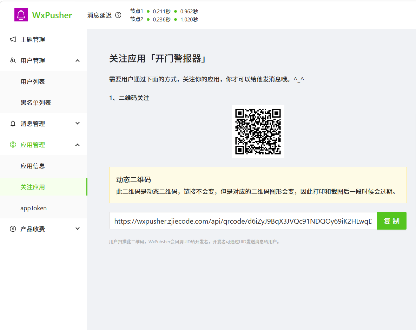Screen dimensions: 416x330
Task: Select 关注应用 submenu item
Action: pos(44,187)
